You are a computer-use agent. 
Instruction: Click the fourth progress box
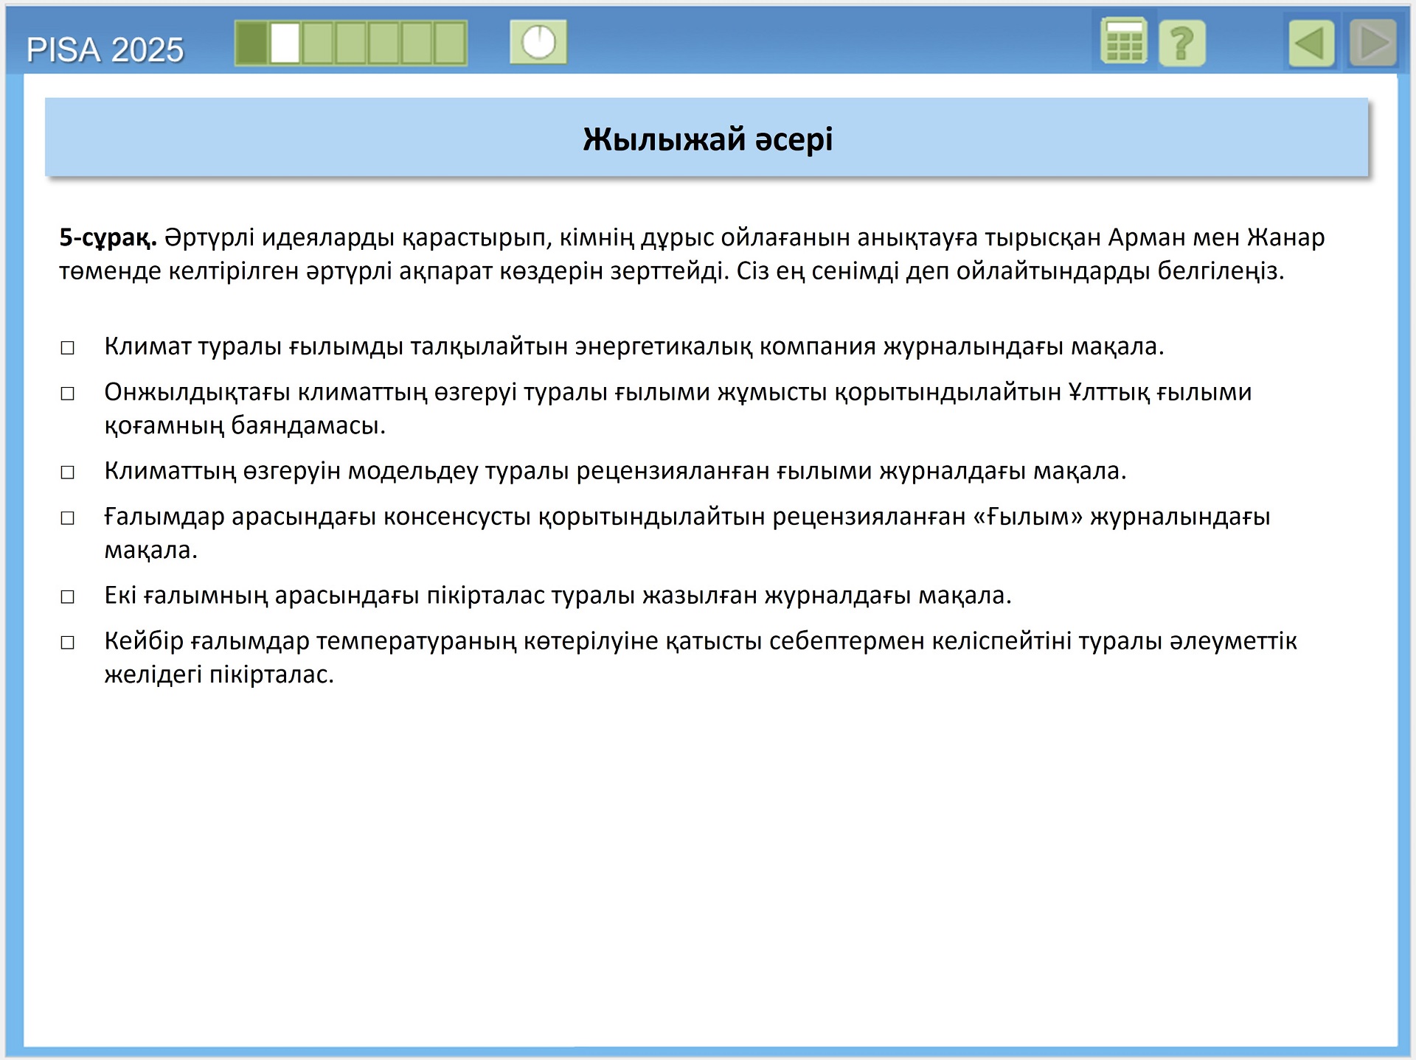(x=351, y=43)
